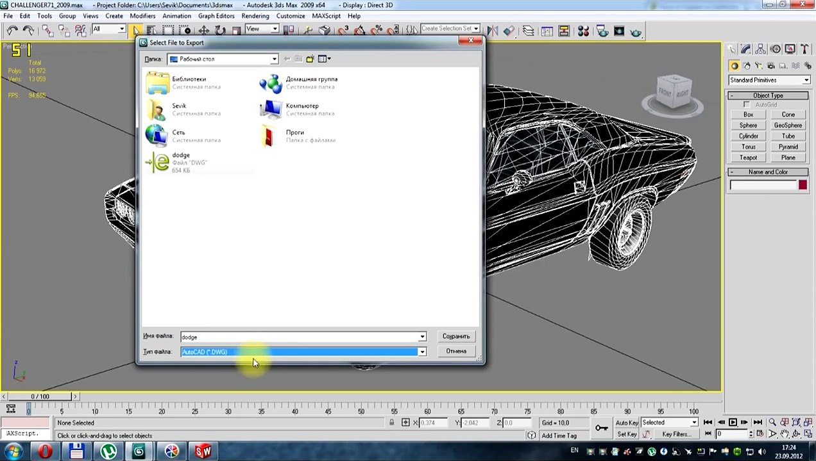Screen dimensions: 816x461
Task: Click the red object color swatch
Action: (803, 185)
